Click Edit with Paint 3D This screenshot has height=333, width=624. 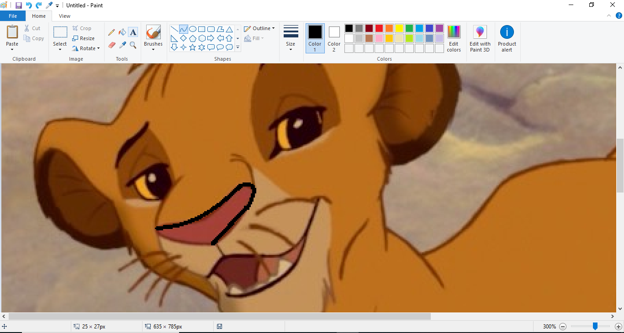tap(480, 38)
